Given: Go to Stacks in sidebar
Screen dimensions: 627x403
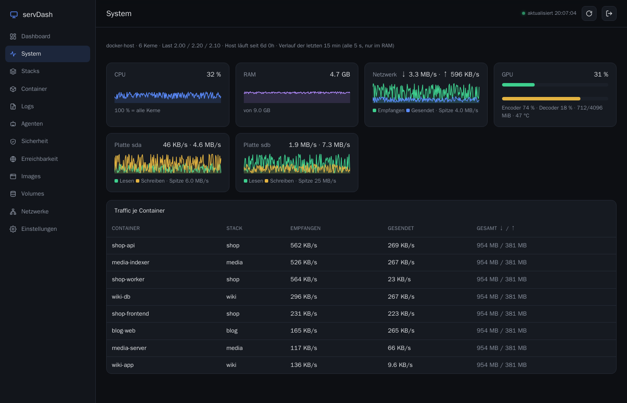Looking at the screenshot, I should point(47,71).
